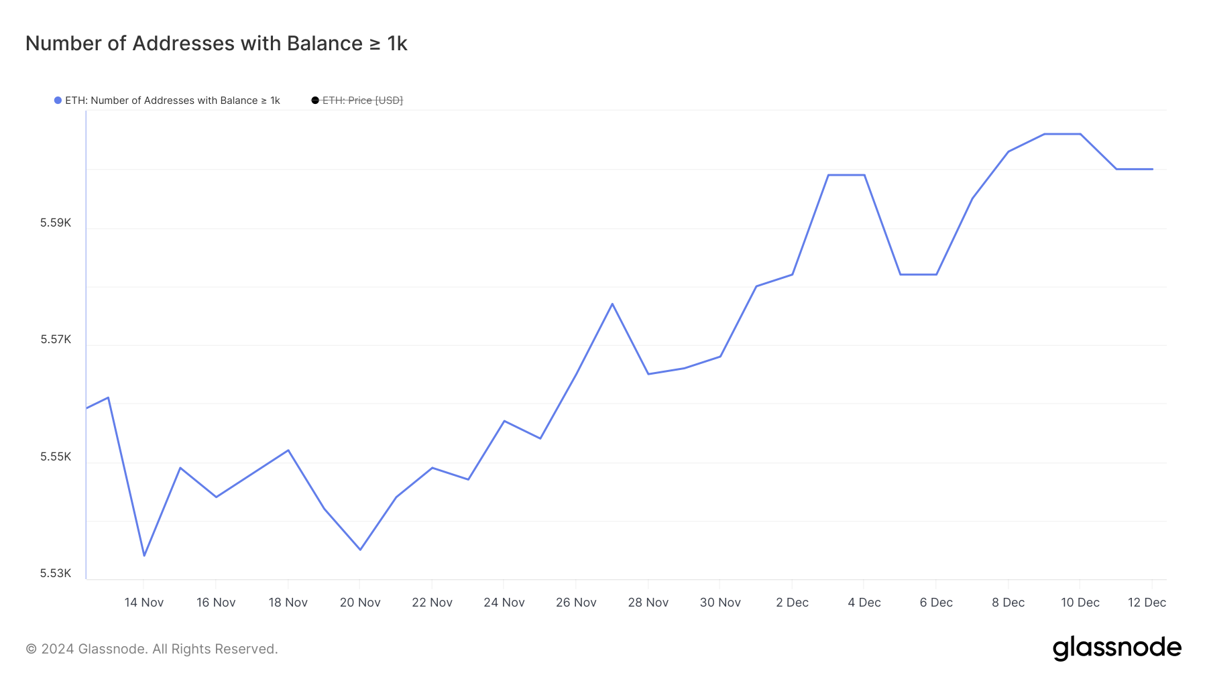This screenshot has width=1207, height=679.
Task: Click the black legend dot for ETH price
Action: [x=315, y=101]
